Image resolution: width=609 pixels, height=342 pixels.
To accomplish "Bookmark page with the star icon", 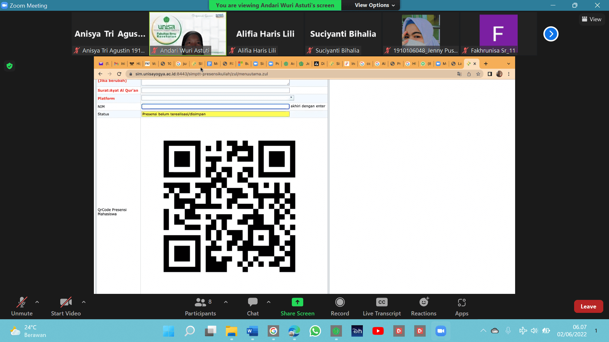I will pyautogui.click(x=478, y=74).
